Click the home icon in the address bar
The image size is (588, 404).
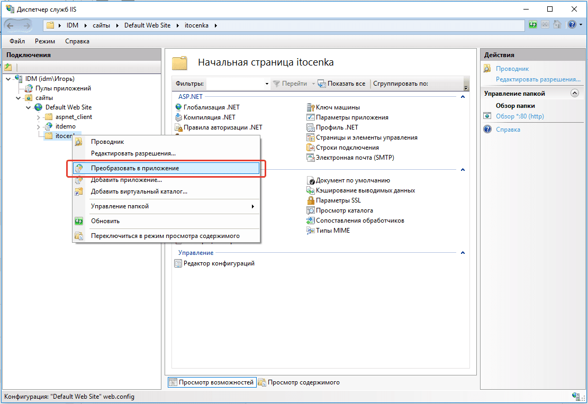point(556,24)
